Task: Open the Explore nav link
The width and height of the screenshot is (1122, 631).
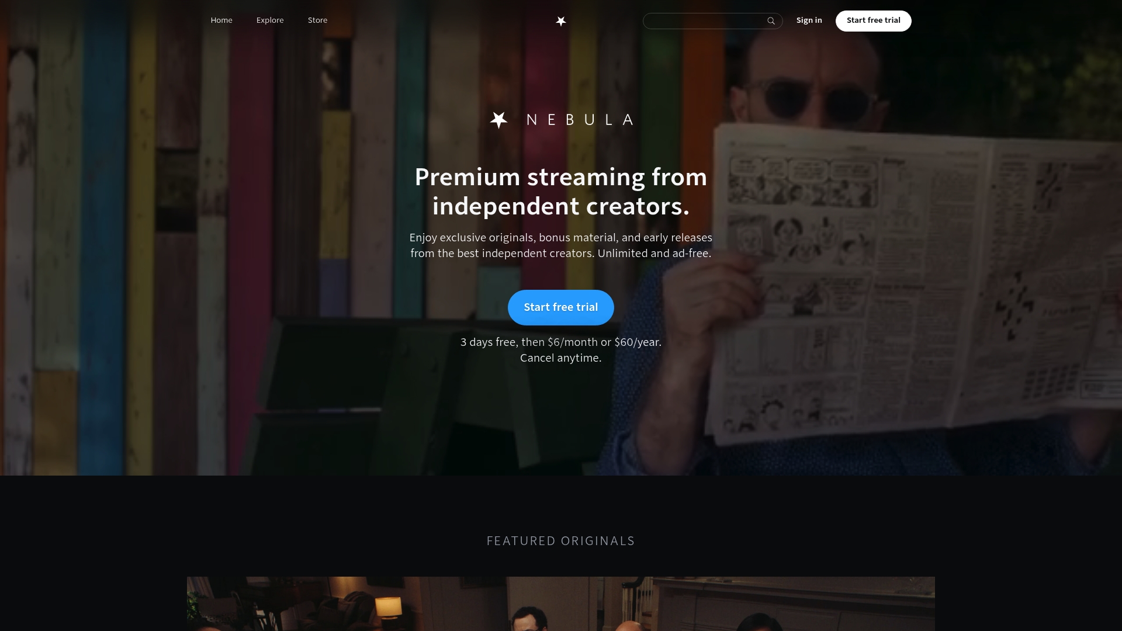Action: pyautogui.click(x=270, y=20)
